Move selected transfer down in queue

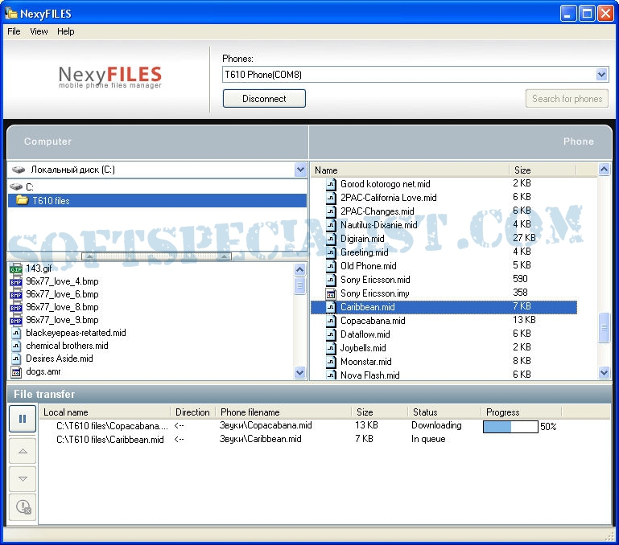tap(23, 479)
